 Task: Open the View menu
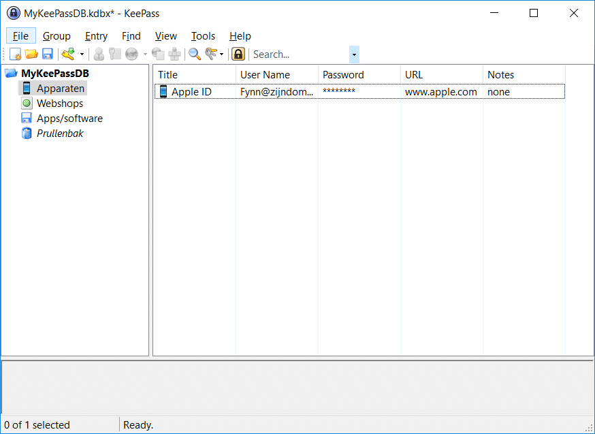tap(166, 35)
